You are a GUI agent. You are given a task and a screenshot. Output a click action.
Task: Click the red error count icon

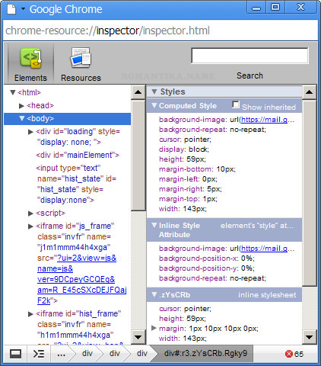click(x=289, y=354)
